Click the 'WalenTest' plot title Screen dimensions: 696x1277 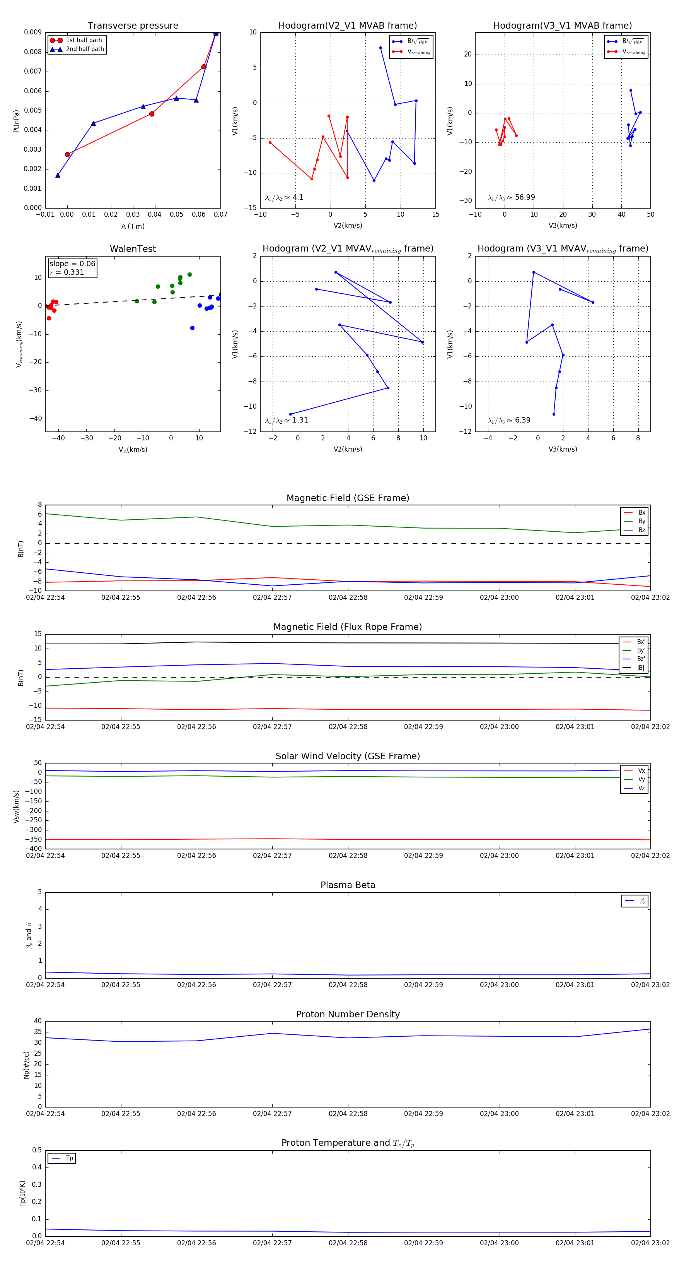point(133,249)
